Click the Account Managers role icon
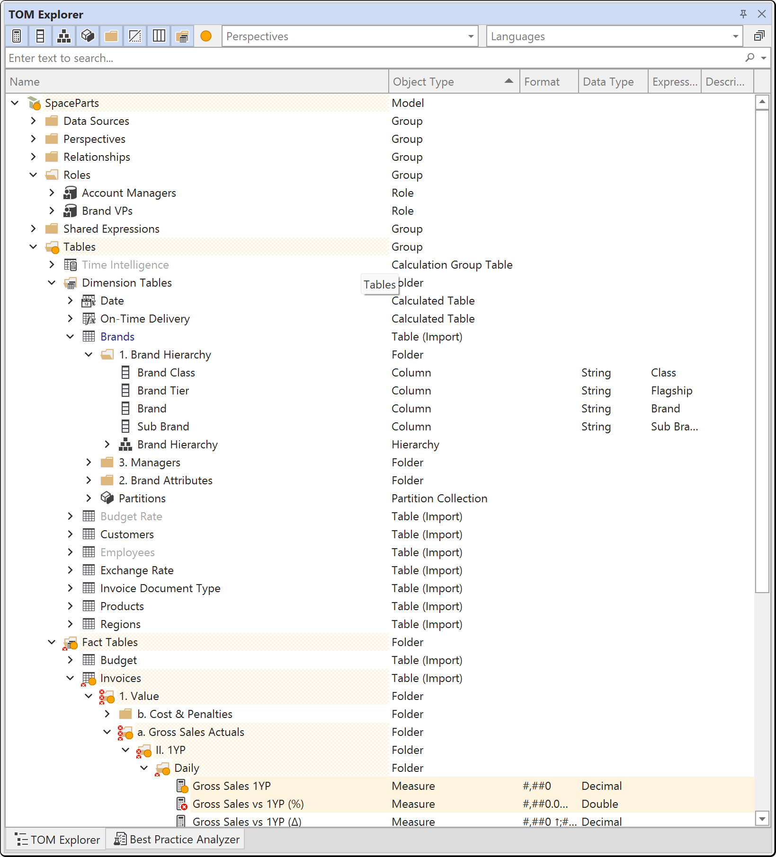This screenshot has height=857, width=776. click(70, 193)
